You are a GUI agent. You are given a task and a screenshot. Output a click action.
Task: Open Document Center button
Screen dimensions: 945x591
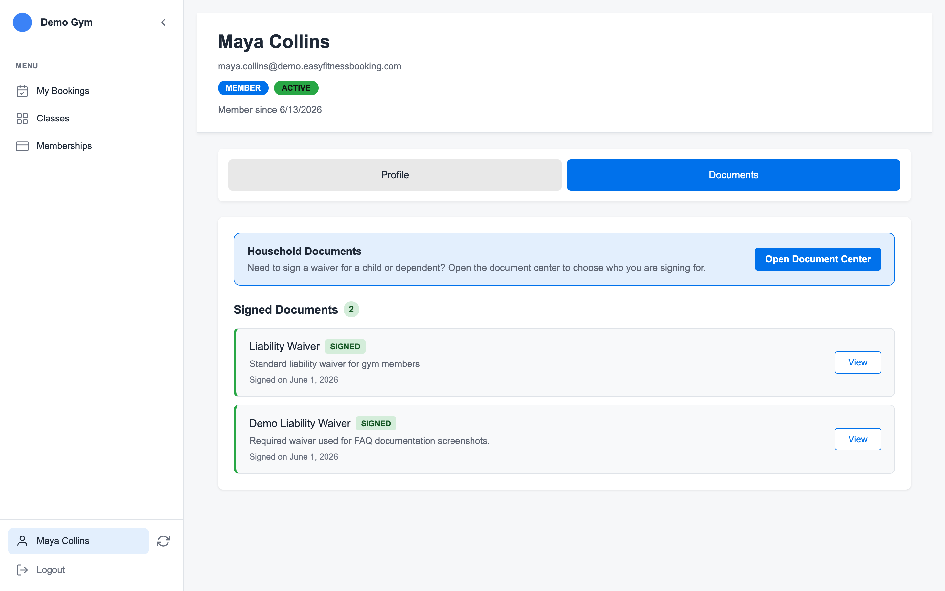pos(818,259)
